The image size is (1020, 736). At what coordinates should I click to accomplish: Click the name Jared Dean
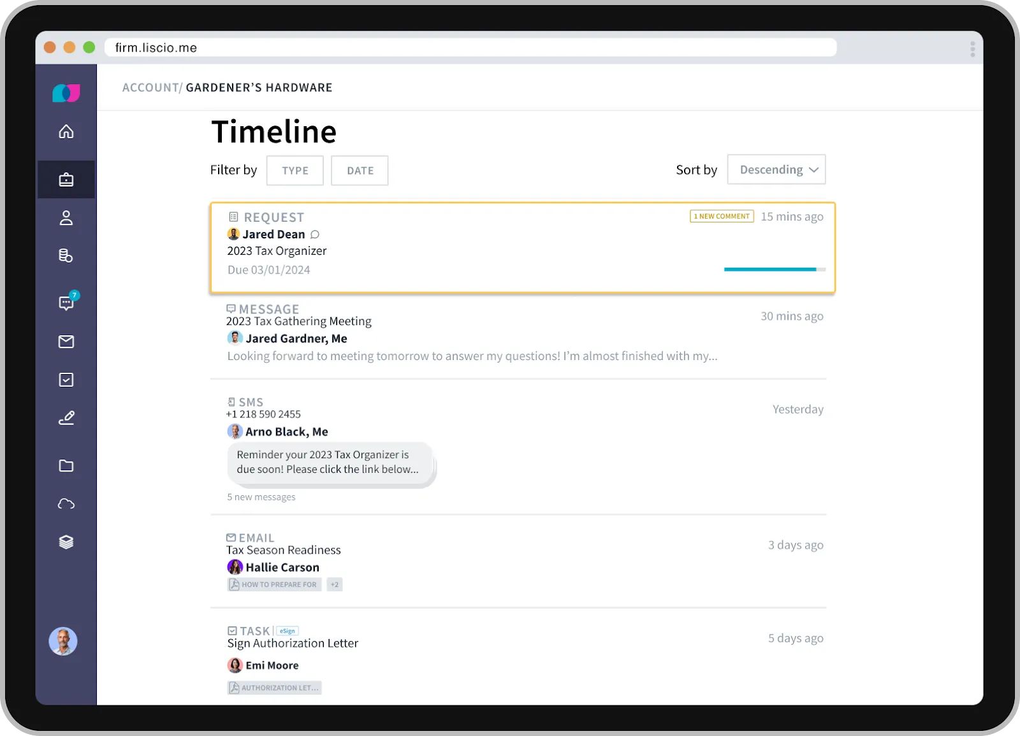click(273, 235)
